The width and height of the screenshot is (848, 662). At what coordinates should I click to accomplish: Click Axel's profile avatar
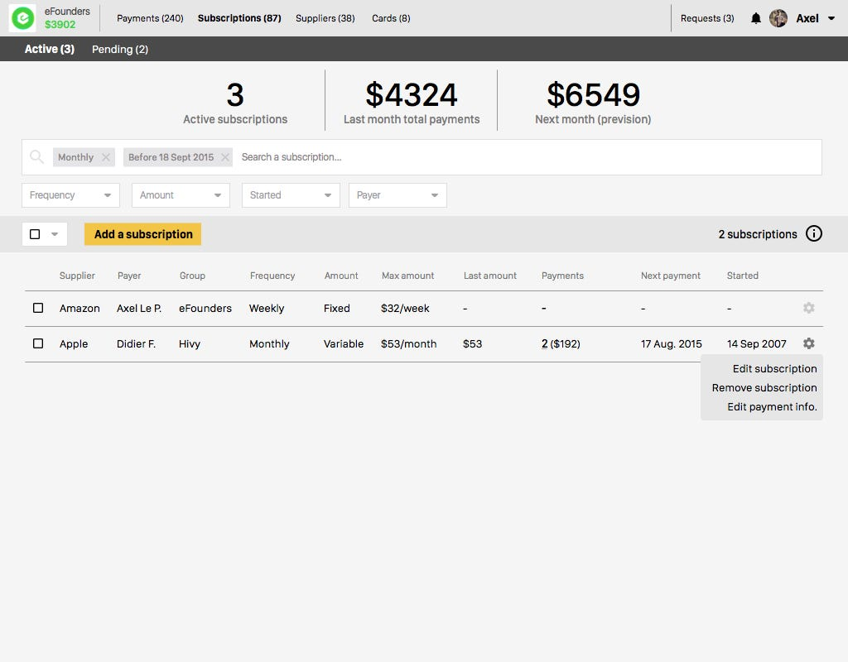pos(778,18)
